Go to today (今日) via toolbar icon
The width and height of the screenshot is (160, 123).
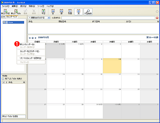coord(43,12)
